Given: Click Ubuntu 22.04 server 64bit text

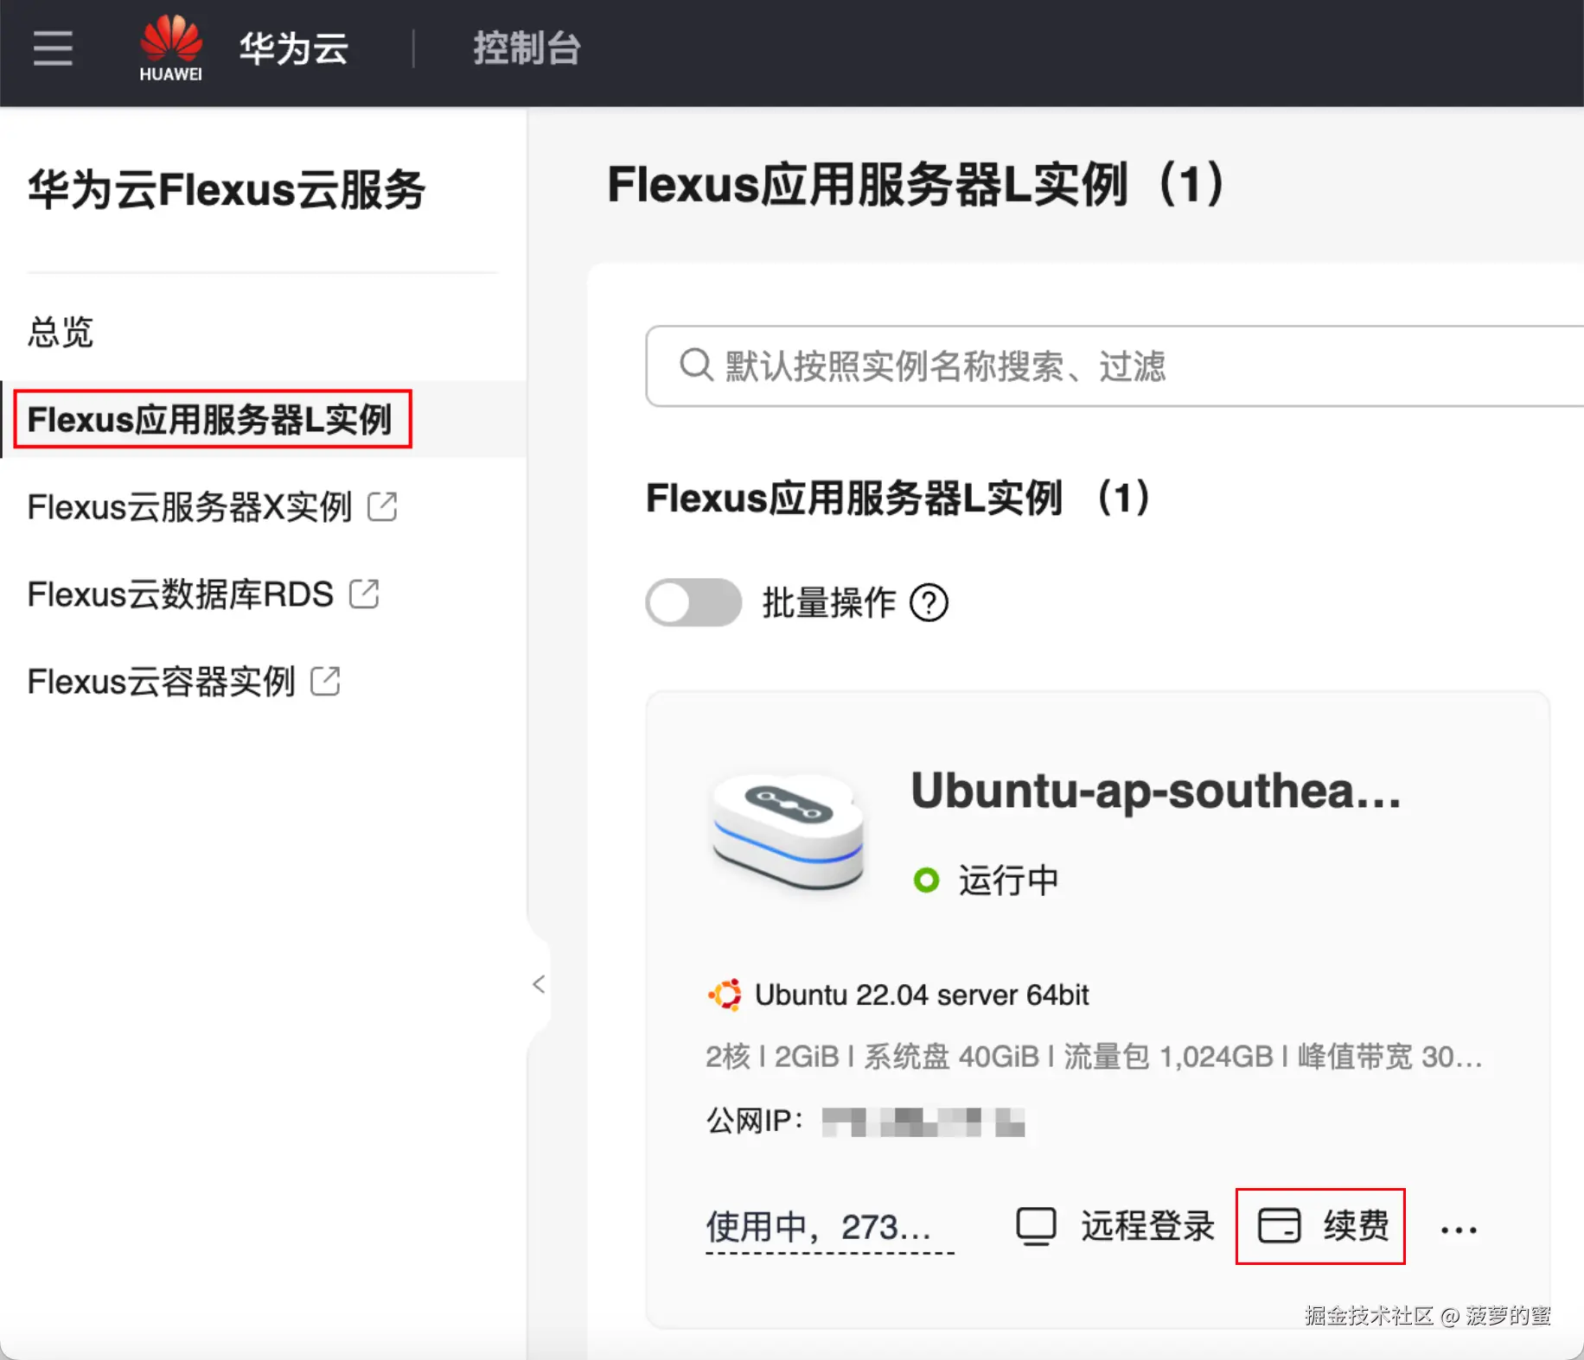Looking at the screenshot, I should click(x=922, y=995).
